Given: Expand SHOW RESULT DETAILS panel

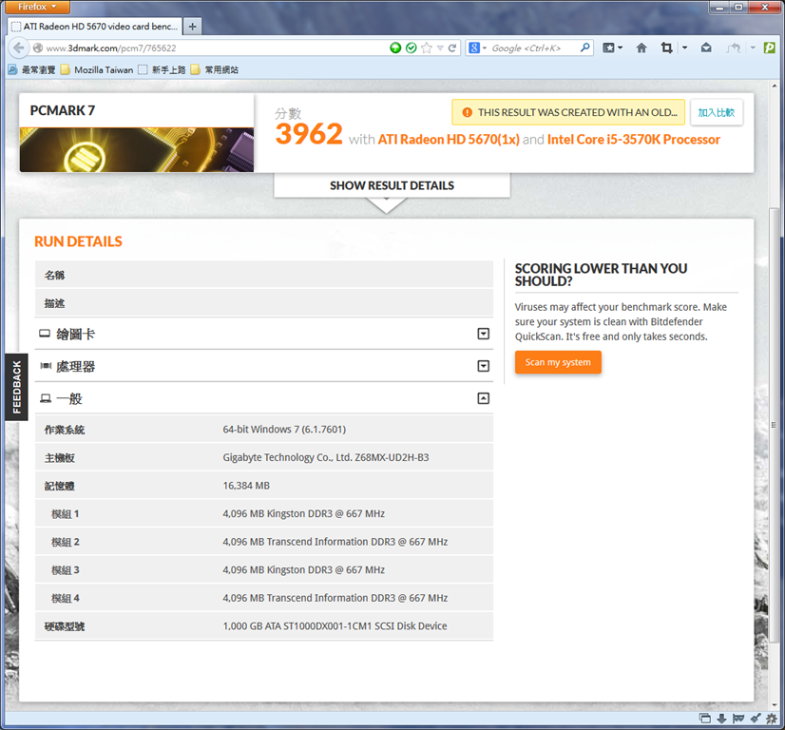Looking at the screenshot, I should pos(392,185).
